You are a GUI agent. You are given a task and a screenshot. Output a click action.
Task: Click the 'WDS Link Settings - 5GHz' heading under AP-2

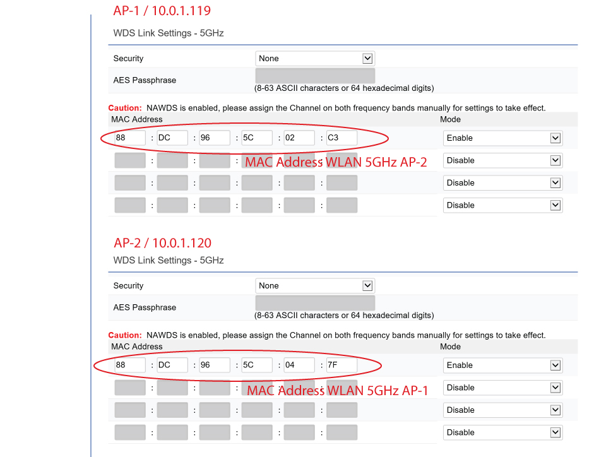[x=169, y=260]
